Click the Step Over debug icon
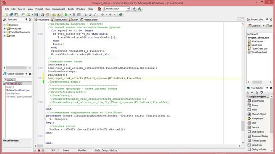 90,15
